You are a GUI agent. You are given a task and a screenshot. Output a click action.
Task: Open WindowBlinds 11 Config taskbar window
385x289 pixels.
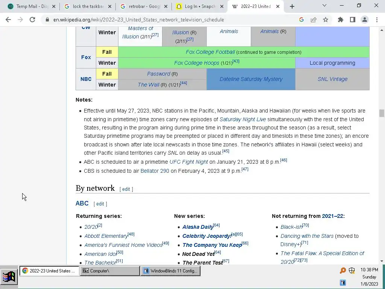click(x=170, y=271)
